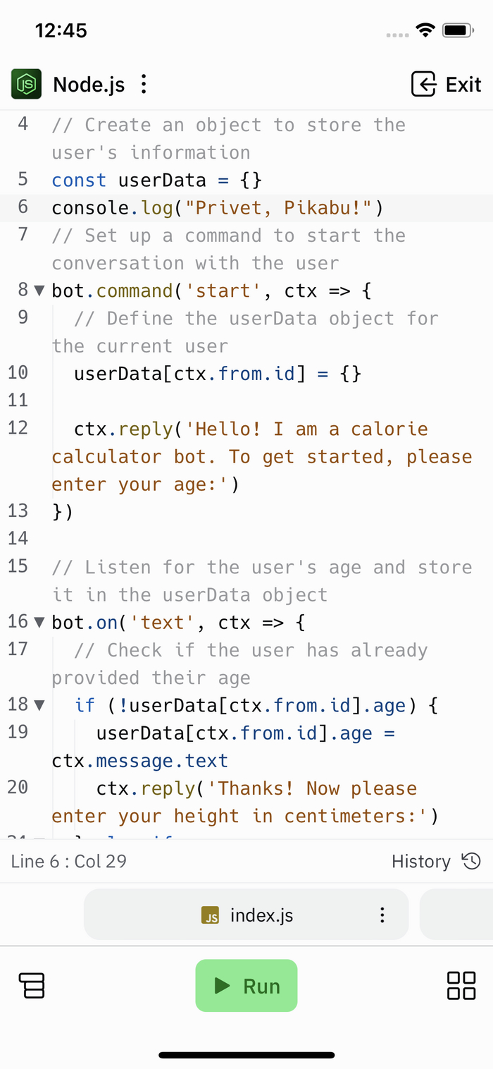Tap the Node.js logo icon

(26, 85)
